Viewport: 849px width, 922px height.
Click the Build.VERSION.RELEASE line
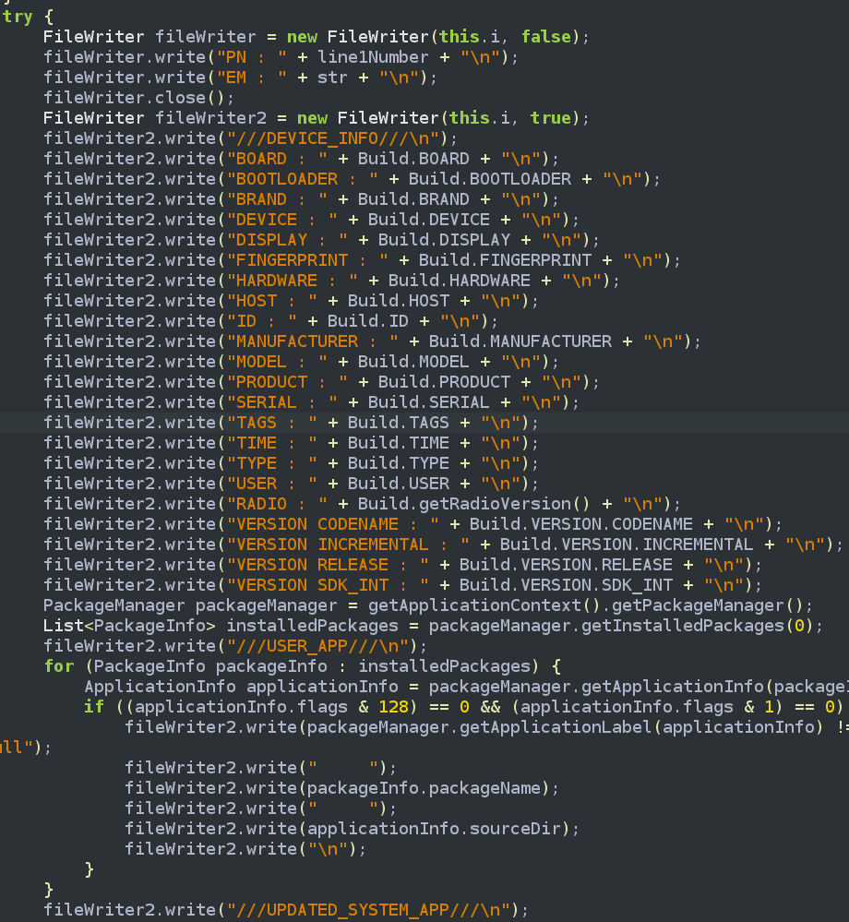402,564
